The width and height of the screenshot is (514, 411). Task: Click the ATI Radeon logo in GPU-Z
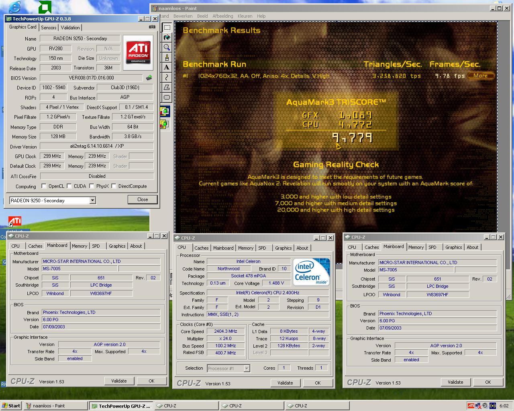(x=138, y=53)
